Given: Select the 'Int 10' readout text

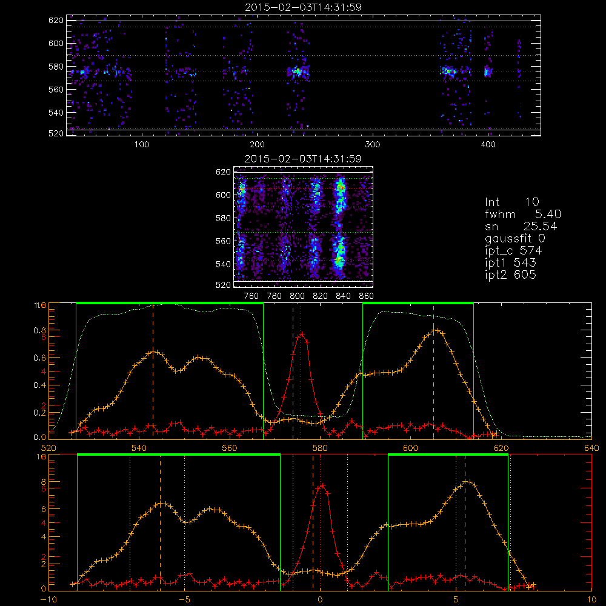Looking at the screenshot, I should pyautogui.click(x=511, y=202).
